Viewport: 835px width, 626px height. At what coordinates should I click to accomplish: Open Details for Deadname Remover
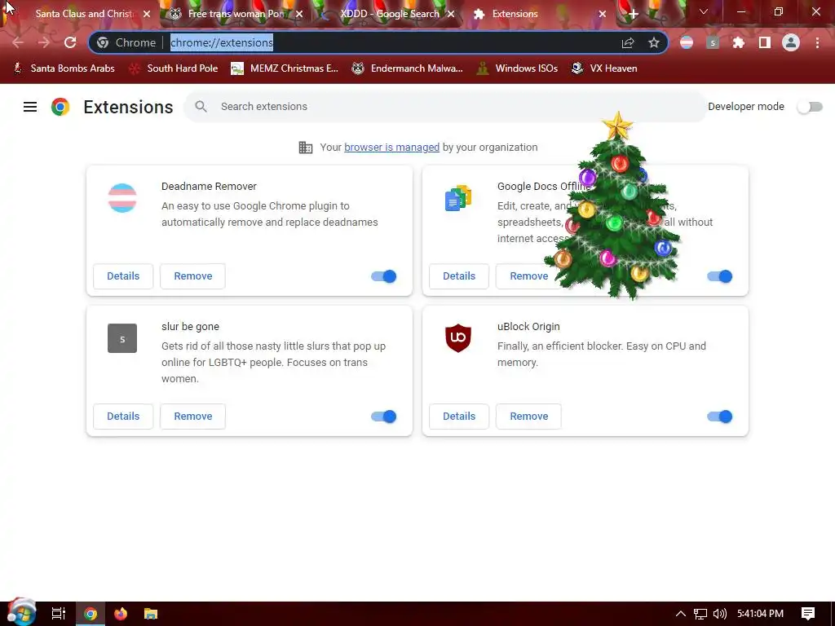pyautogui.click(x=123, y=276)
